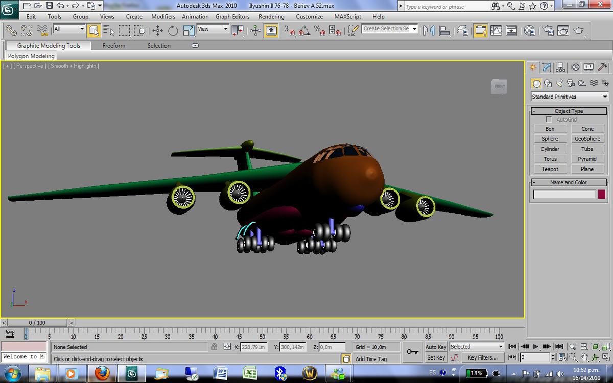The width and height of the screenshot is (613, 383).
Task: Open the All selection filter dropdown
Action: pyautogui.click(x=68, y=29)
